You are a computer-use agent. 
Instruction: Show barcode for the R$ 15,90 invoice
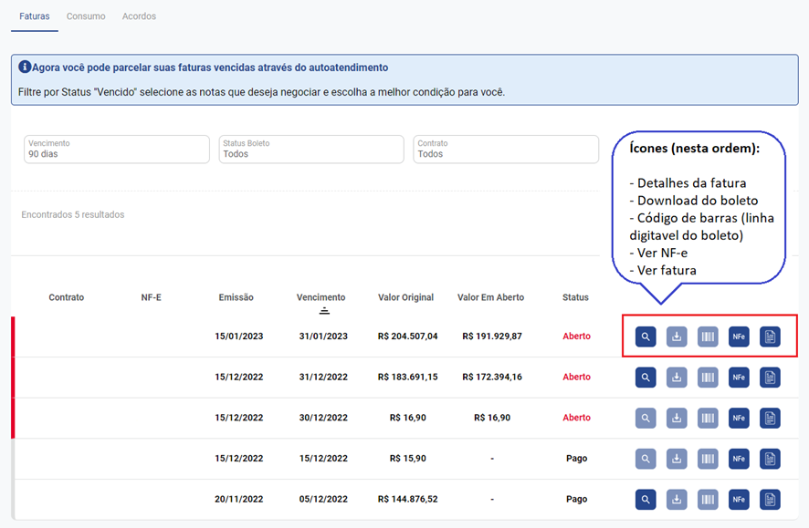[708, 459]
